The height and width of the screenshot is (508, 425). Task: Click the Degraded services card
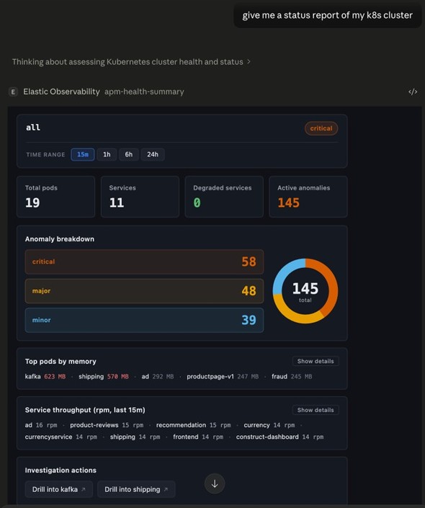tap(224, 197)
